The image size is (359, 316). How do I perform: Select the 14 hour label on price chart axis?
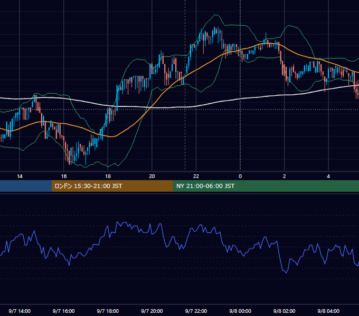[20, 176]
